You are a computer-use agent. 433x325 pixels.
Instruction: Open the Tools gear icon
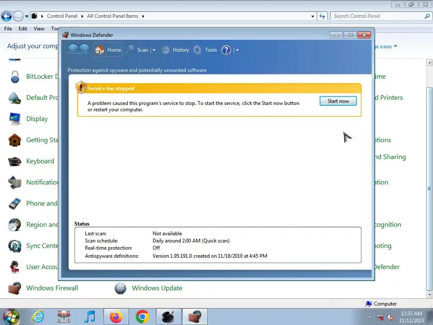[197, 50]
